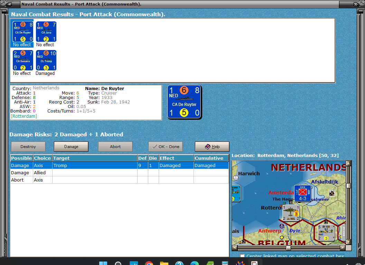Open Calculator from taskbar
This screenshot has height=265, width=365.
225,263
